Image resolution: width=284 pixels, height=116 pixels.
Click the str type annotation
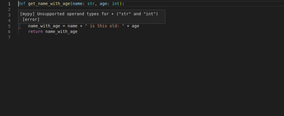click(91, 4)
